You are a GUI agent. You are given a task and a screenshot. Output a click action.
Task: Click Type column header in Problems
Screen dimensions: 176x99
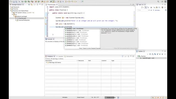tap(116, 61)
